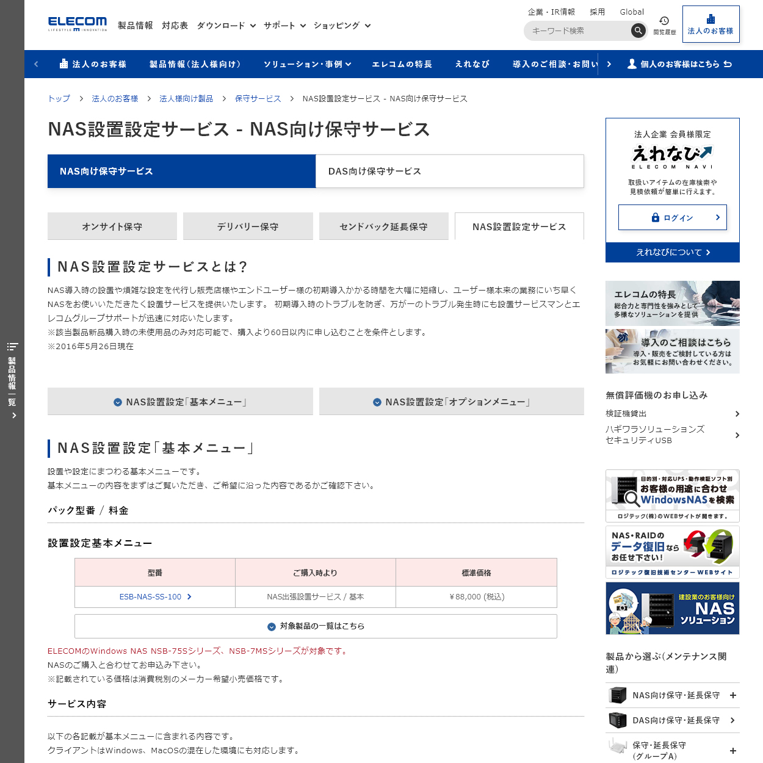
Task: Open 検証機貸出 link
Action: point(673,414)
